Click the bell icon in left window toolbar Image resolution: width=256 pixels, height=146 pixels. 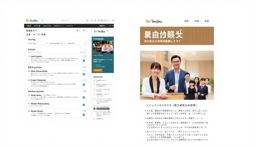pos(104,20)
